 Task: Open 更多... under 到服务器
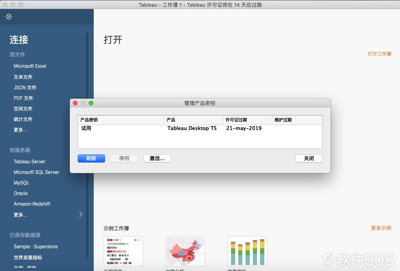(20, 215)
